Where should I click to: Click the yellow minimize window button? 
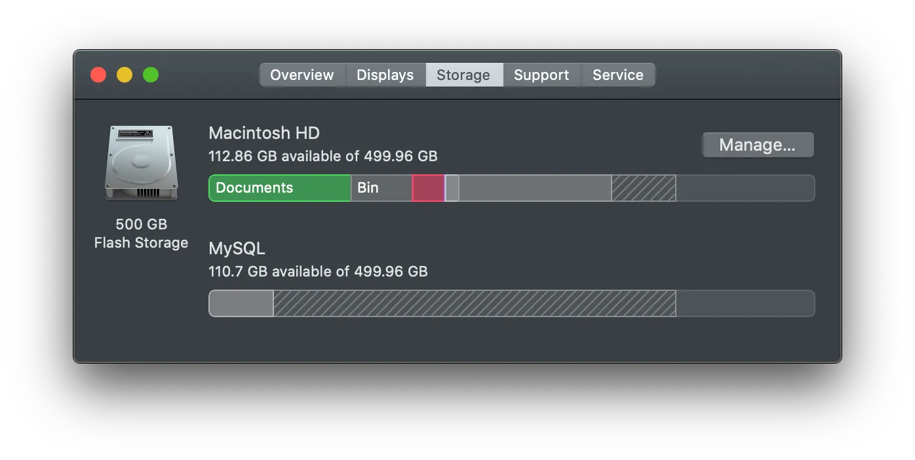125,75
